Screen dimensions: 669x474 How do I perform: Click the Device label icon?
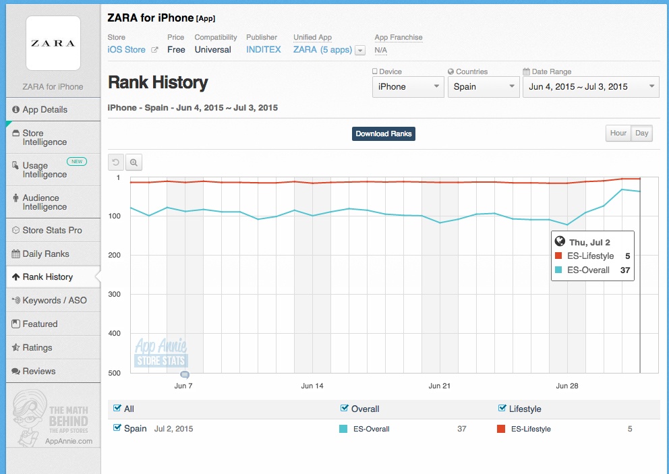coord(374,71)
